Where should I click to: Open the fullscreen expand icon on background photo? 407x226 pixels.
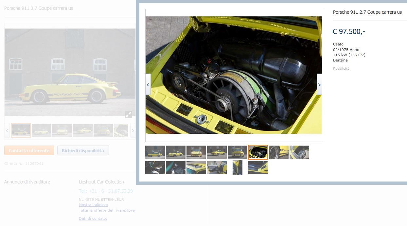(129, 114)
